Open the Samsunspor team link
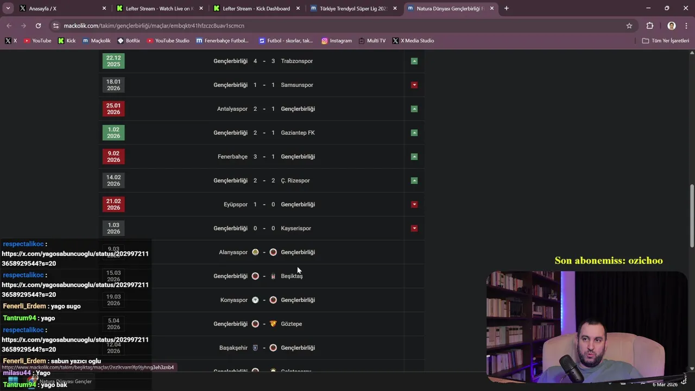The image size is (695, 391). click(297, 85)
